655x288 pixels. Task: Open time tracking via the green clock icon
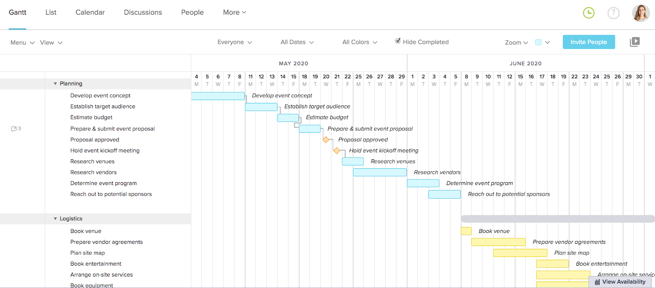pos(588,13)
